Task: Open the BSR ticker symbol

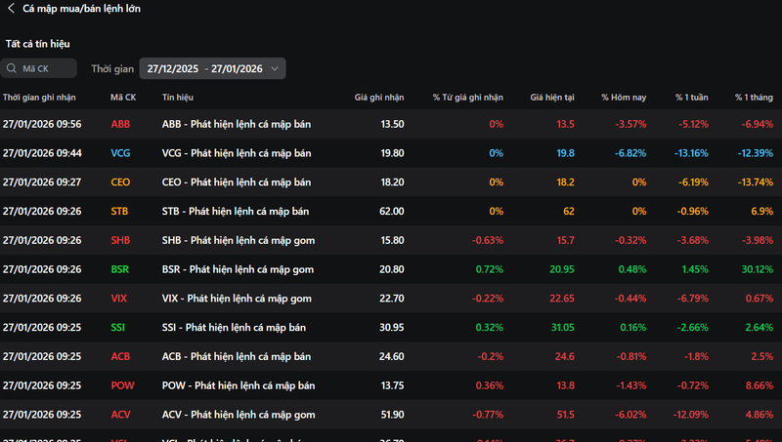Action: tap(119, 269)
